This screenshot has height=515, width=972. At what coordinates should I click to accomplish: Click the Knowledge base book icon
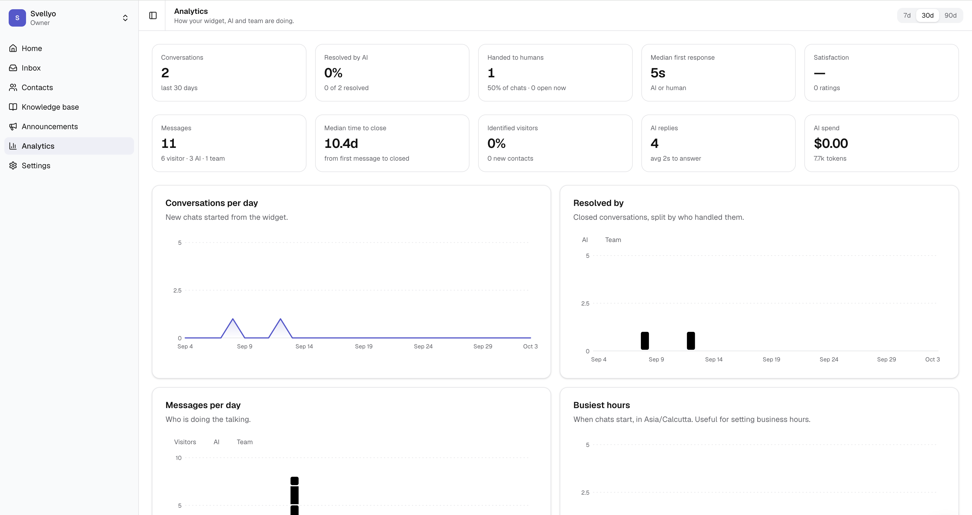tap(13, 107)
